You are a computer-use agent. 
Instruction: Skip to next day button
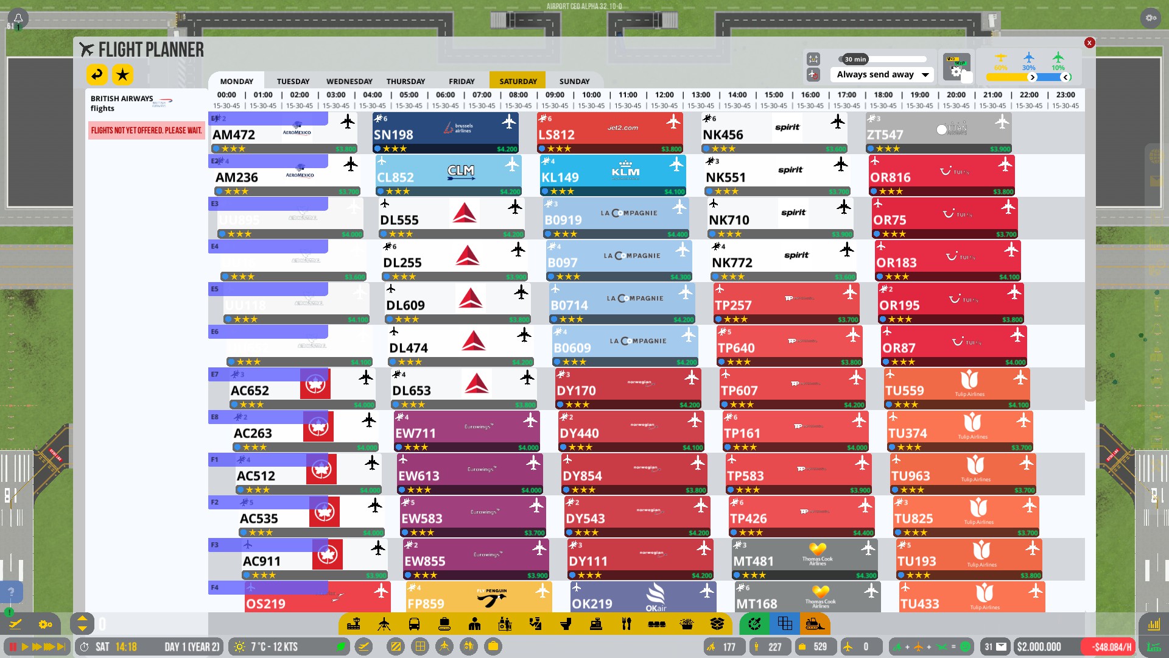tap(61, 647)
